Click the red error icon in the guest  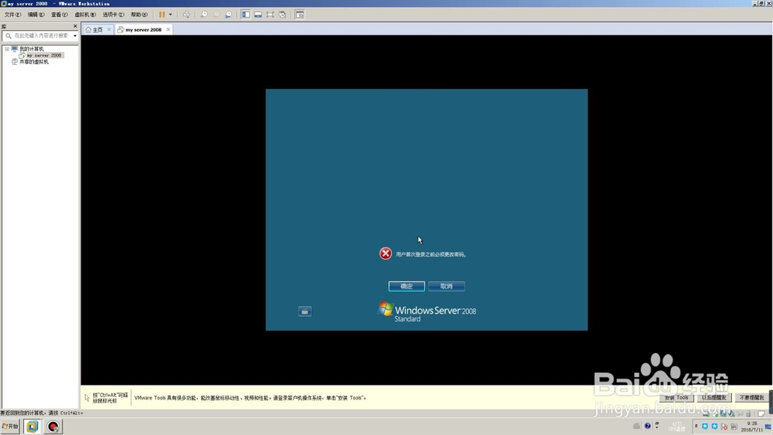(x=386, y=253)
